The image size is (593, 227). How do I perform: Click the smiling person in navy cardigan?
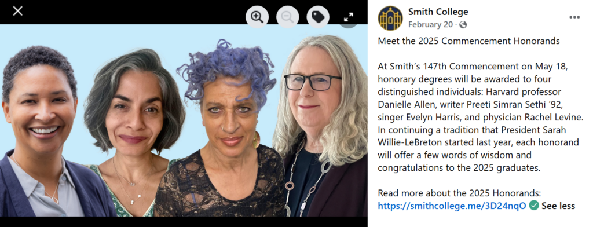(42, 133)
